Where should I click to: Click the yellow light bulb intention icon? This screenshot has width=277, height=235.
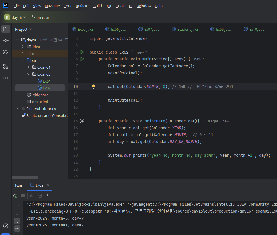pos(93,87)
